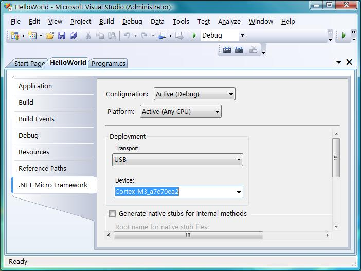Viewport: 361px width, 271px height.
Task: Click the Device name text field
Action: click(x=174, y=192)
